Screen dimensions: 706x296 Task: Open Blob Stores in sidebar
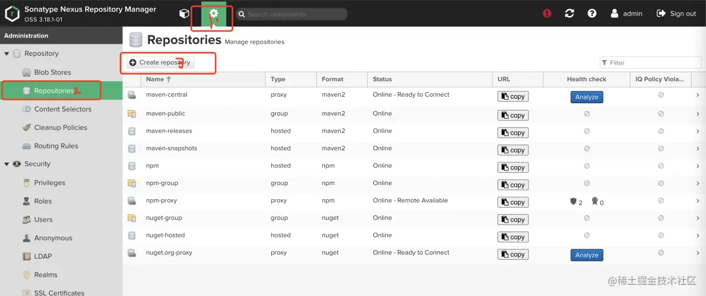coord(52,72)
